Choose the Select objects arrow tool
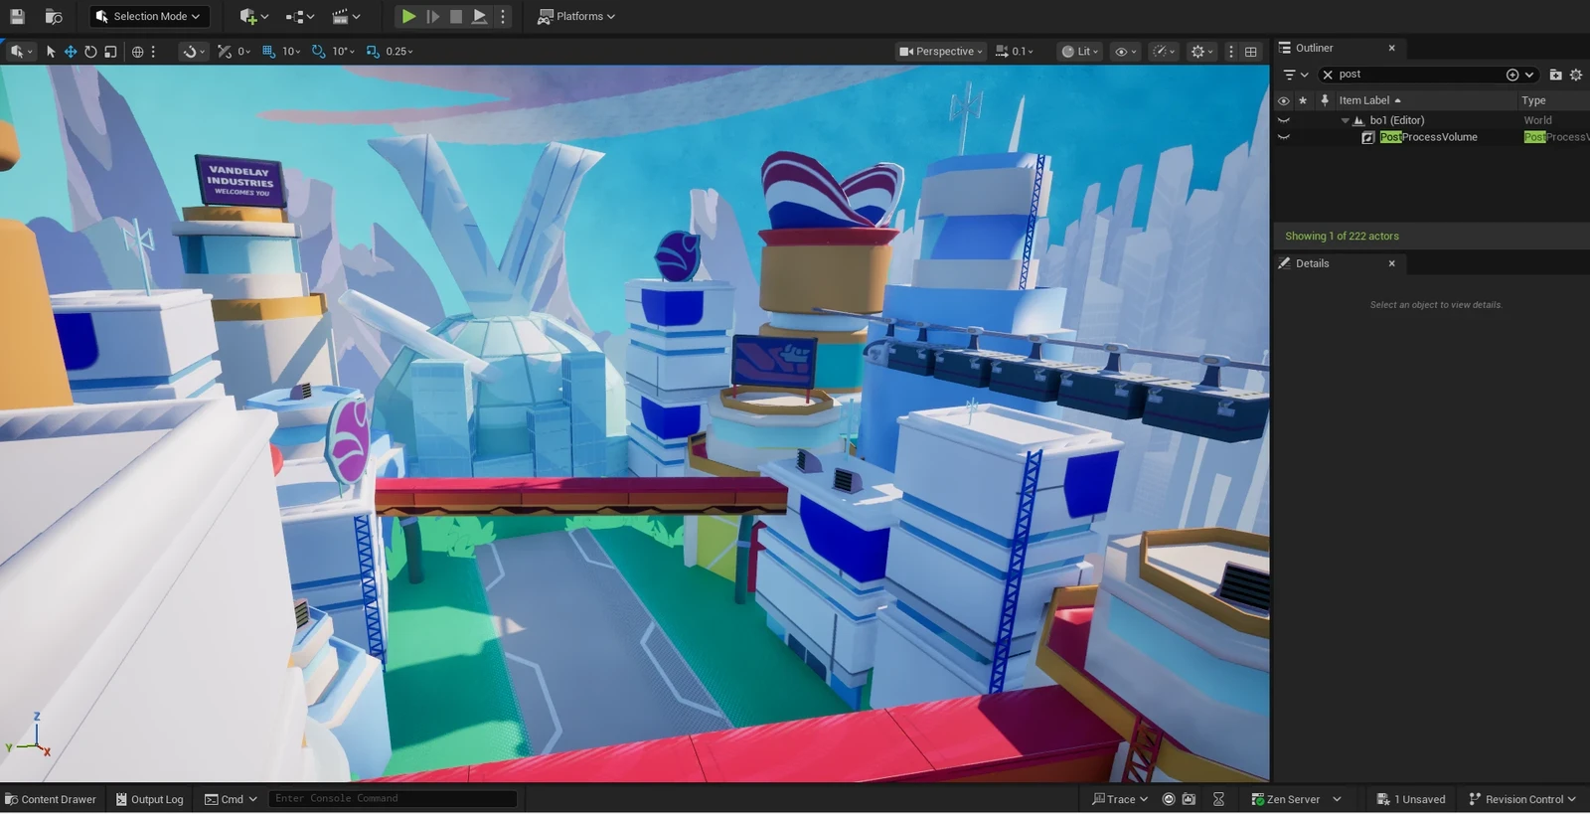The height and width of the screenshot is (814, 1590). pyautogui.click(x=51, y=51)
